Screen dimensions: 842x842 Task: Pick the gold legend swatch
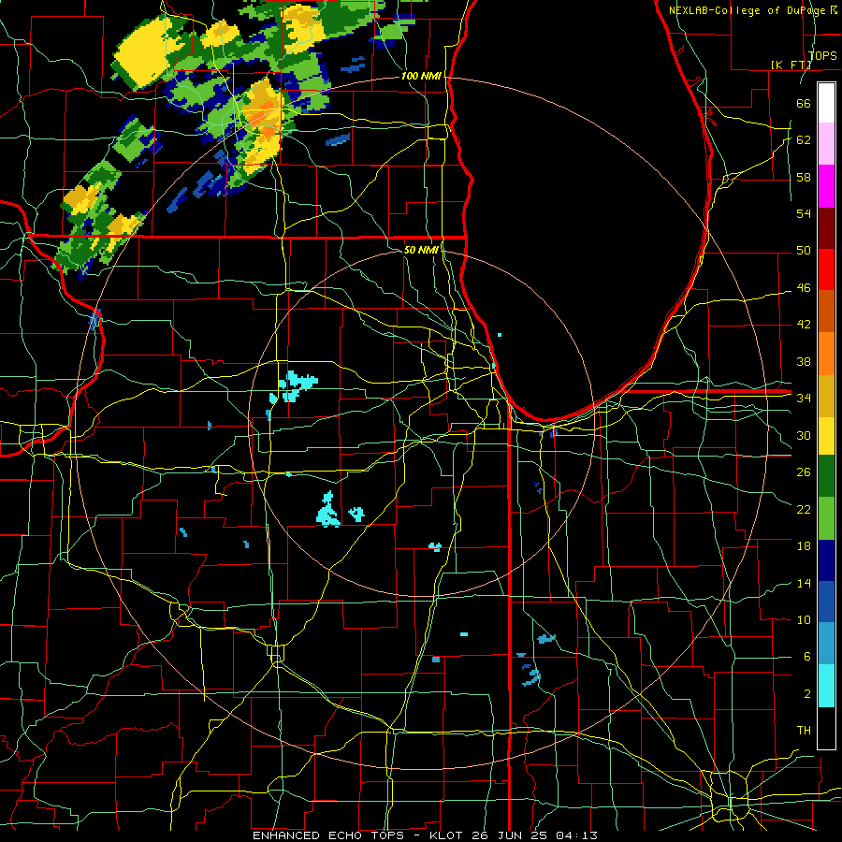pyautogui.click(x=826, y=397)
